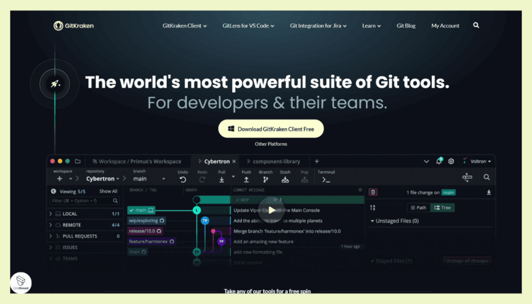Viewport: 532px width, 304px height.
Task: Focus the branch Filter input field
Action: pos(84,201)
